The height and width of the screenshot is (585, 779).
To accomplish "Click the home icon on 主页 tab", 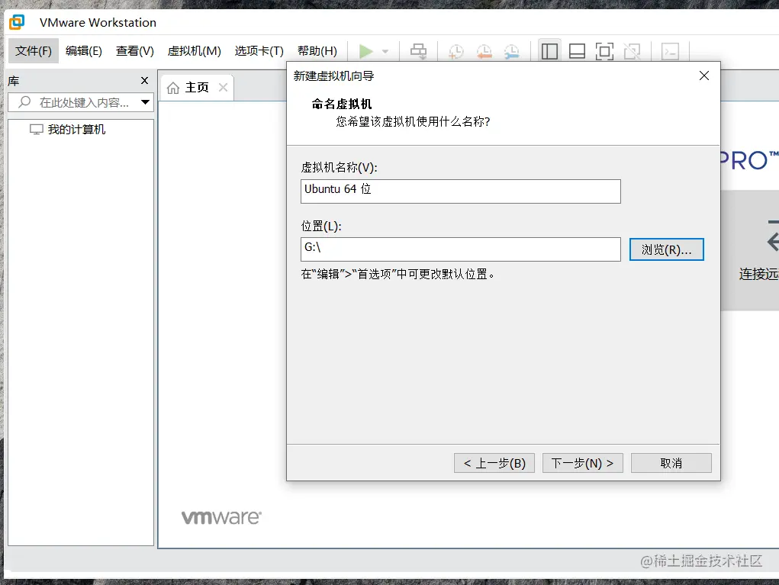I will [173, 88].
